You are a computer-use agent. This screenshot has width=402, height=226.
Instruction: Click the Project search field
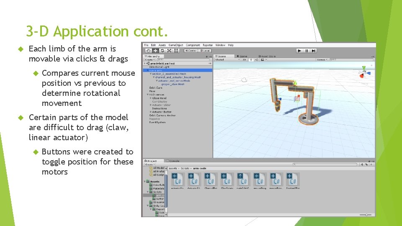pyautogui.click(x=325, y=164)
